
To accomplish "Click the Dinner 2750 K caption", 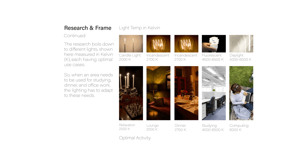I will [180, 128].
